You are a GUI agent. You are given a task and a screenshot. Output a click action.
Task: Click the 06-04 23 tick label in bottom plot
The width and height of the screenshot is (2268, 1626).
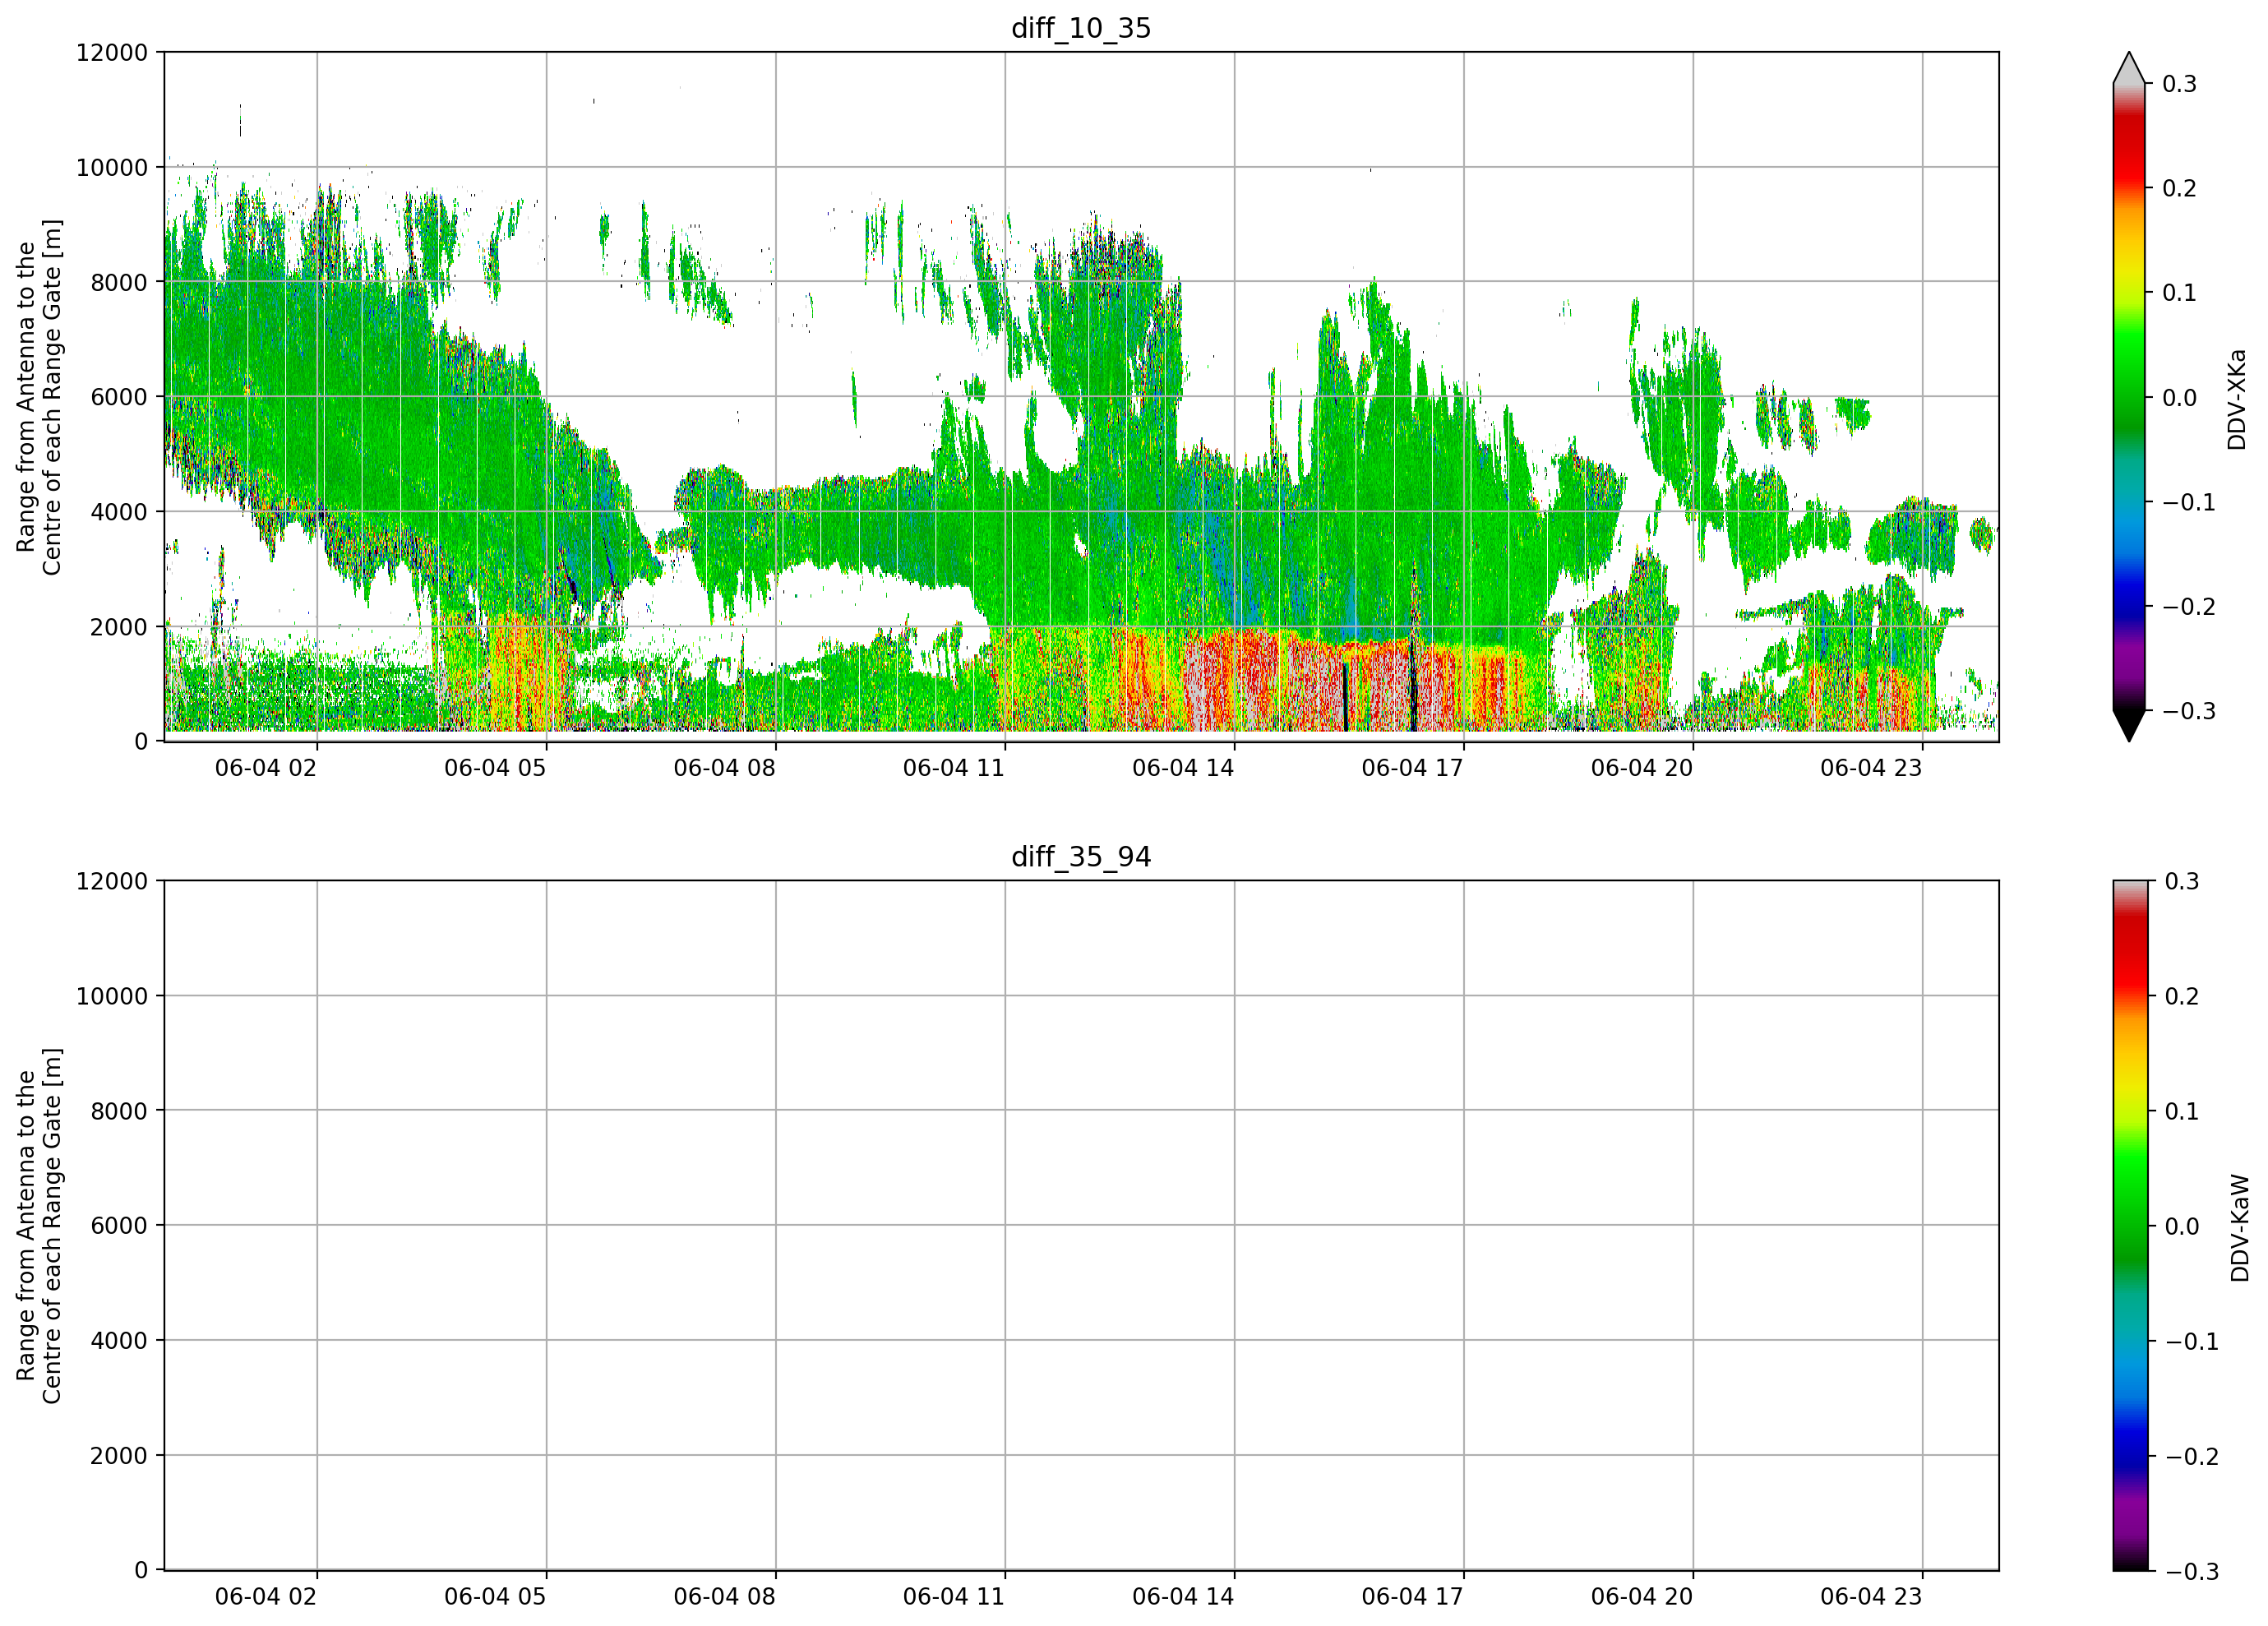[1871, 1597]
